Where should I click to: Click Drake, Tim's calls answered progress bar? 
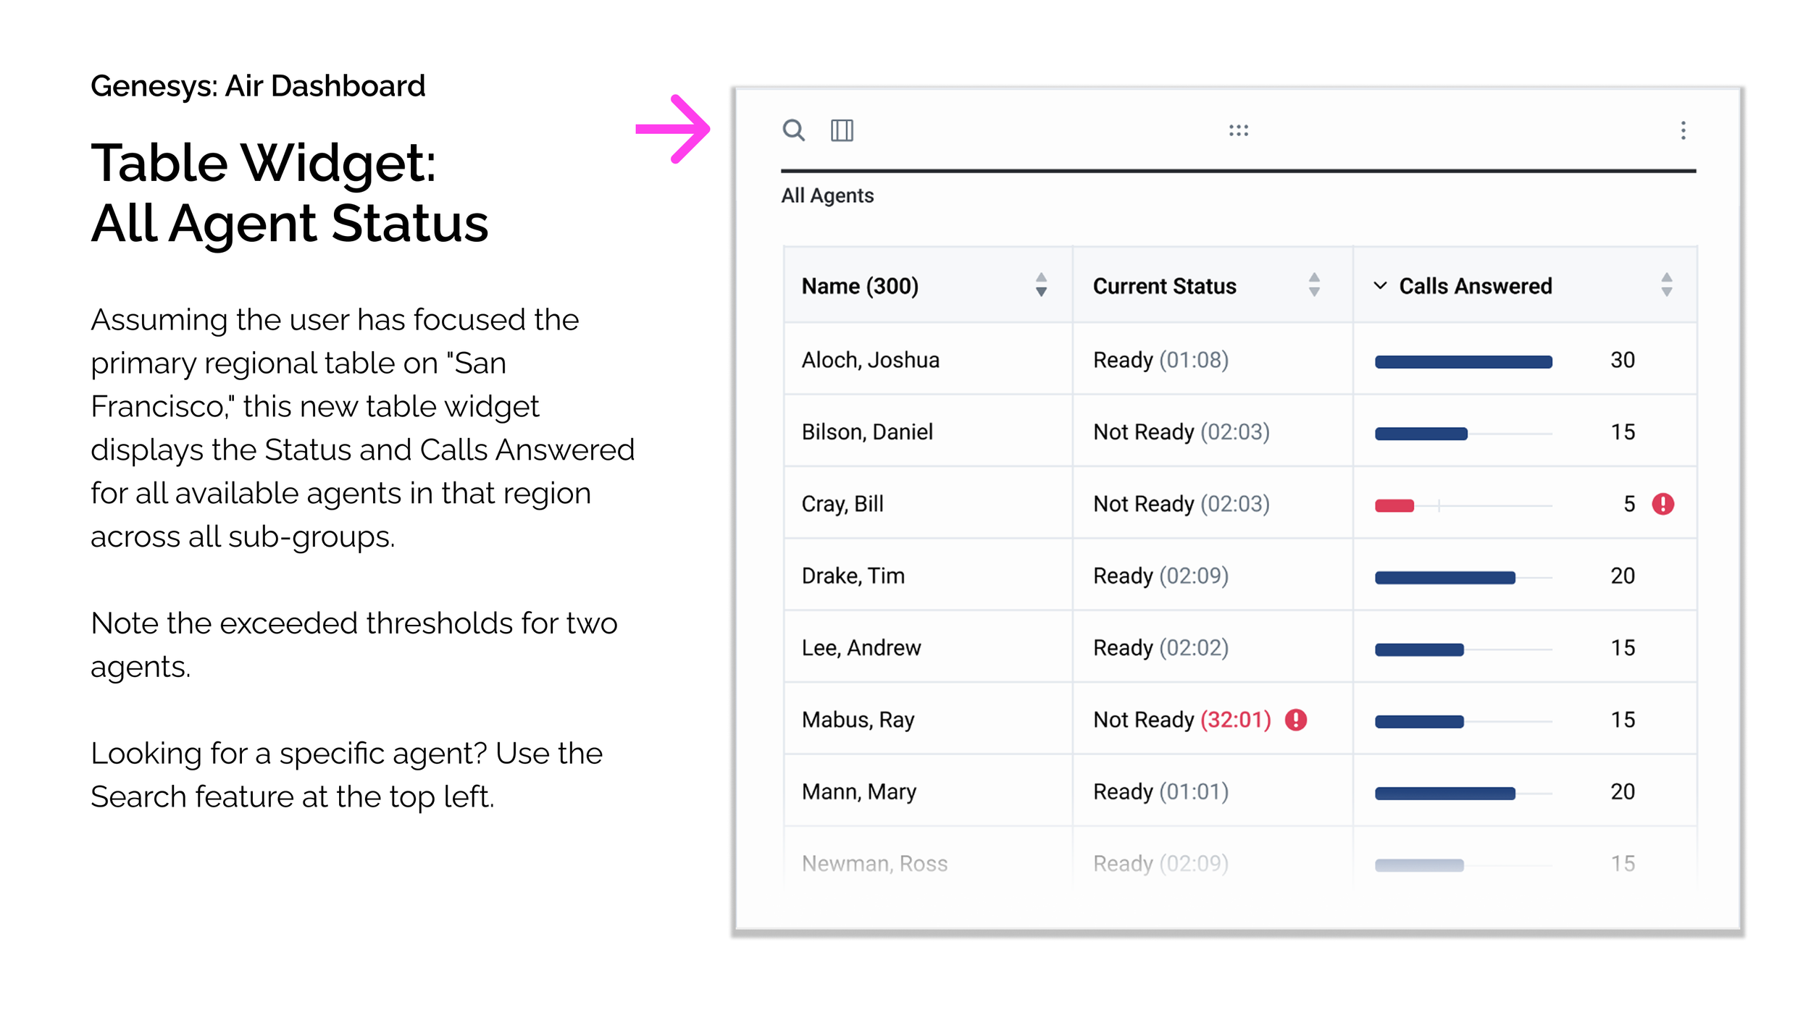(1444, 577)
